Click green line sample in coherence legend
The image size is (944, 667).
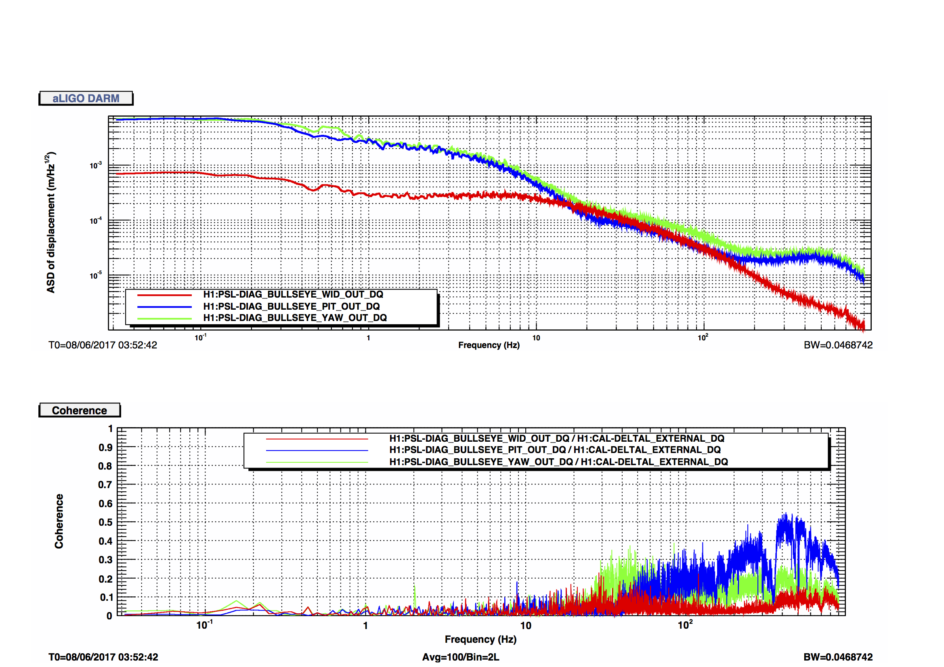(317, 462)
